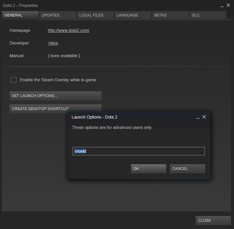Cancel the Launch Options dialog
234x229 pixels.
click(x=188, y=169)
